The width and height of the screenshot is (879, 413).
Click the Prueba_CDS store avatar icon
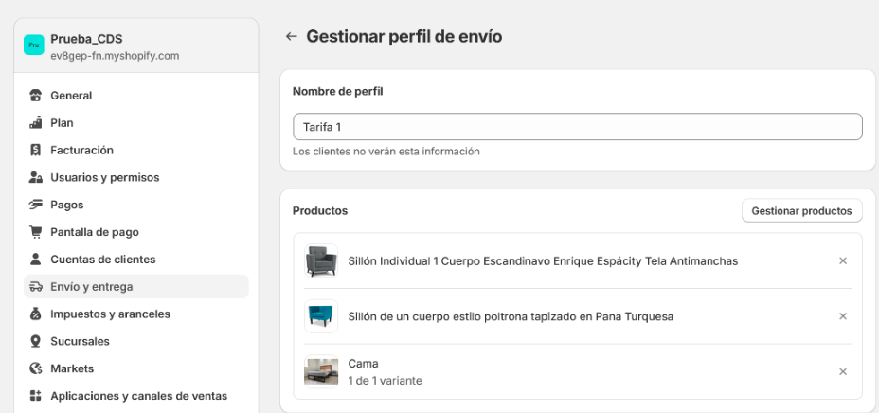[33, 46]
